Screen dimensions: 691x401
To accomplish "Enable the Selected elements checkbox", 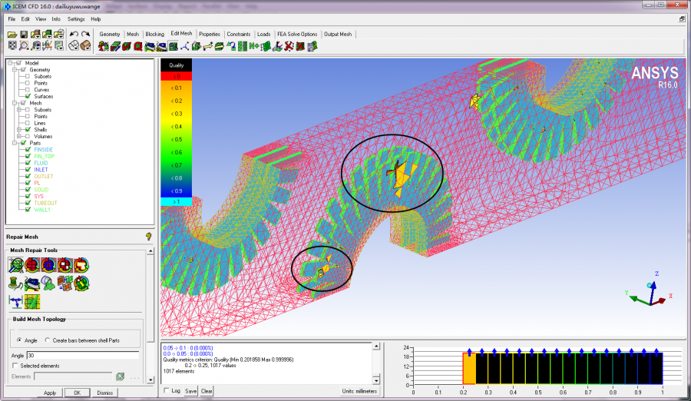I will click(15, 366).
